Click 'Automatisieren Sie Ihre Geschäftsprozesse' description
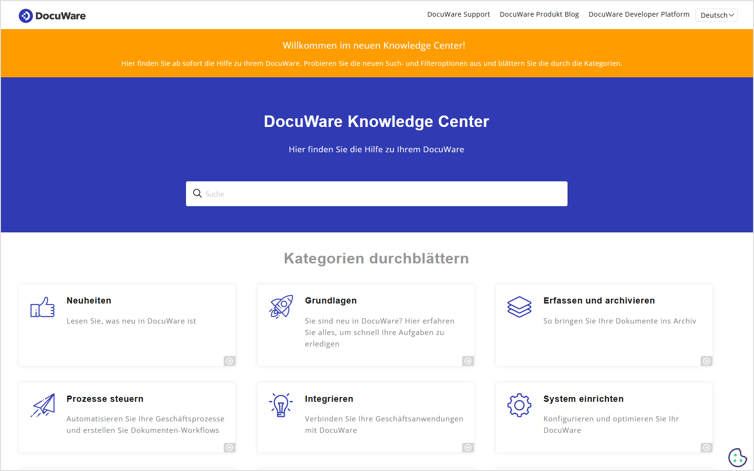Viewport: 754px width, 471px height. pos(145,425)
